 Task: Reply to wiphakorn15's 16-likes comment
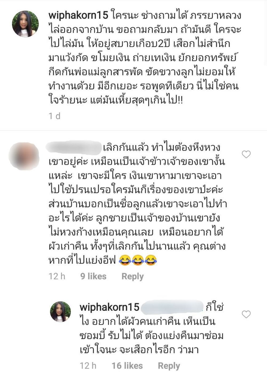[169, 366]
